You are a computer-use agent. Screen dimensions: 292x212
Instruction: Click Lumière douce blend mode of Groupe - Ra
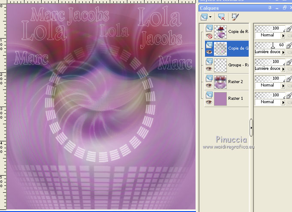point(268,69)
